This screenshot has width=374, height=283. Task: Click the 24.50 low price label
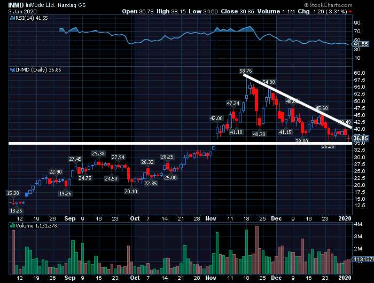(111, 178)
